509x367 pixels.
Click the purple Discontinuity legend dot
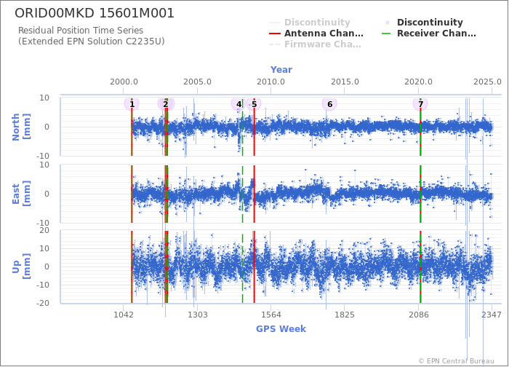click(388, 23)
